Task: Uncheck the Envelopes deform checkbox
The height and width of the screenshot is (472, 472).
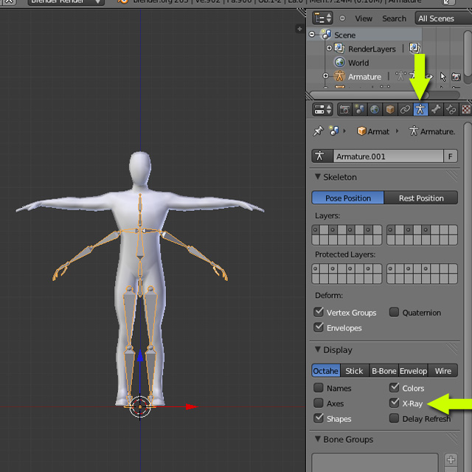Action: coord(319,327)
